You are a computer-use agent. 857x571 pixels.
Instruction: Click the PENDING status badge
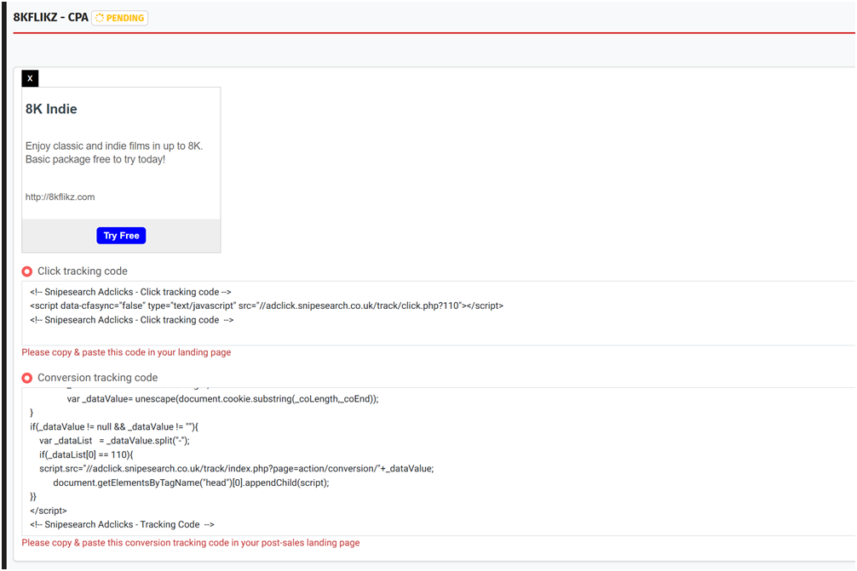[119, 17]
